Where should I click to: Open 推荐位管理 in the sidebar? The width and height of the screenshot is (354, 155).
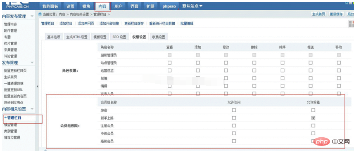12,137
